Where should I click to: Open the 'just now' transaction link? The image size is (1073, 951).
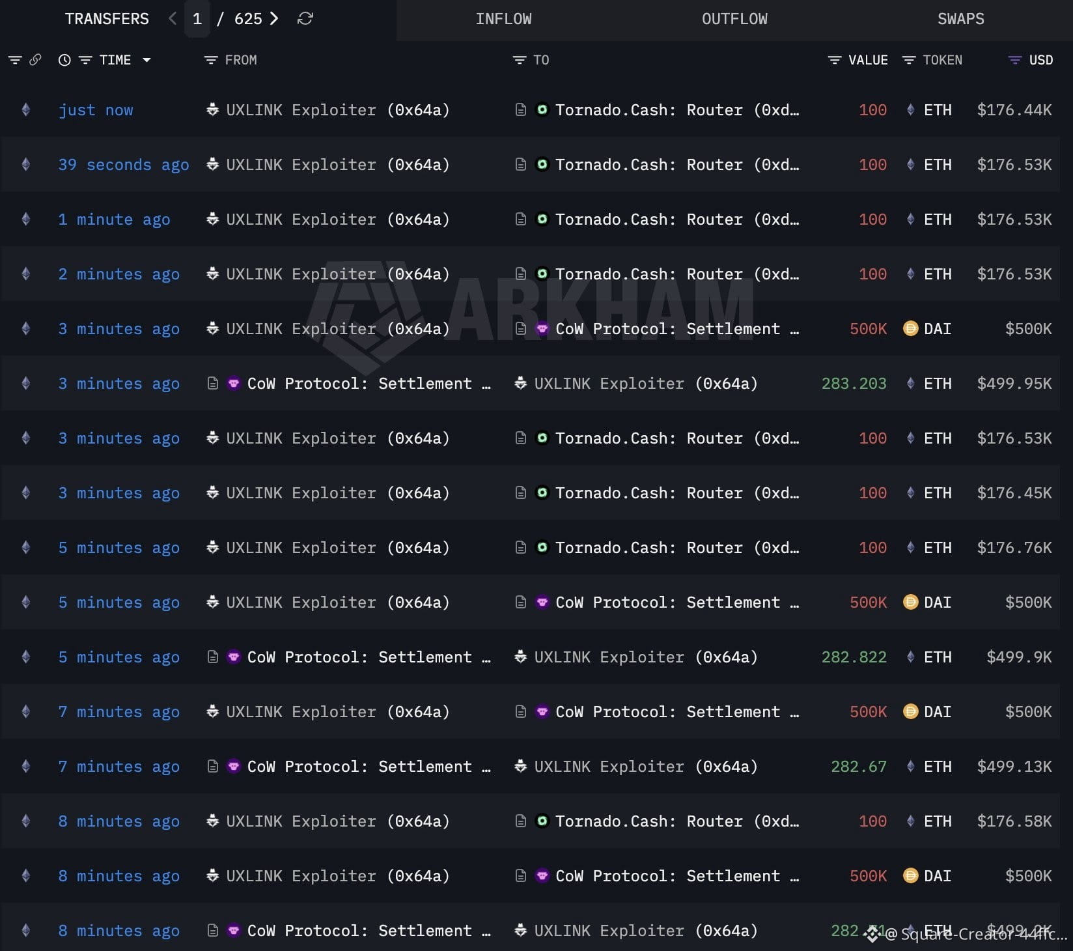[96, 110]
